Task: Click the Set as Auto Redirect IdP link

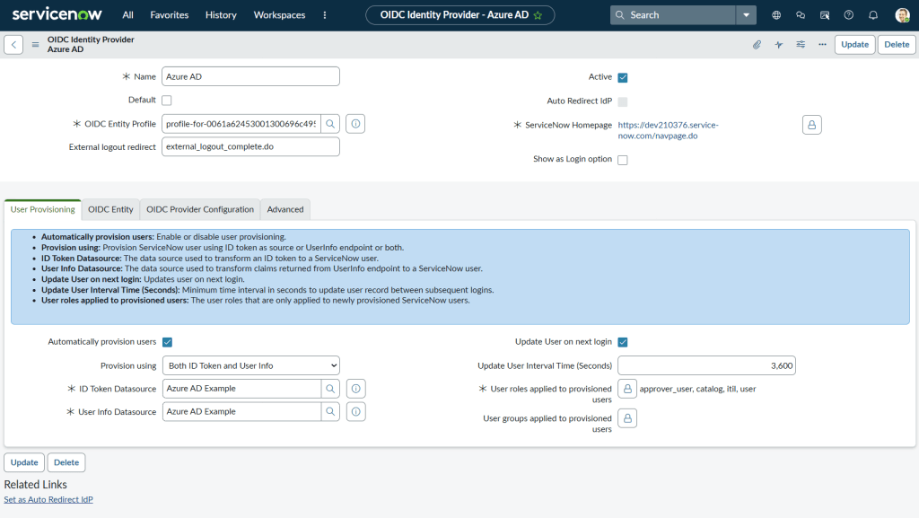Action: 48,499
